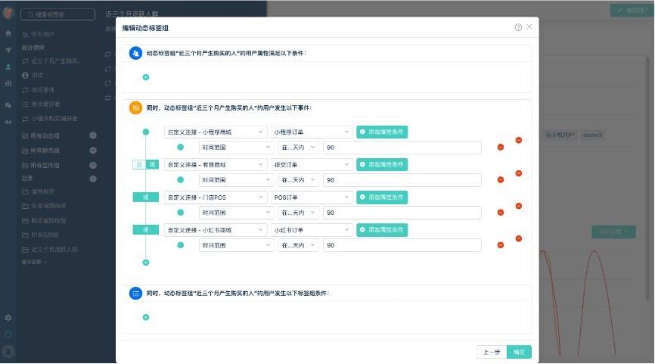
Task: Click the tag group search box in sidebar
Action: [57, 14]
